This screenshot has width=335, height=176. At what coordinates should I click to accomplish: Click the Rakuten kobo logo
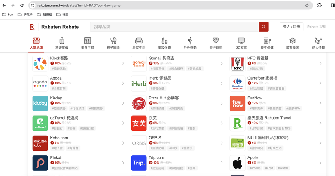tap(40, 143)
